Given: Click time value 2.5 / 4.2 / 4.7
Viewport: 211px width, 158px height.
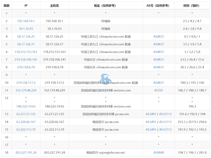Looking at the screenshot, I should click(x=192, y=21).
